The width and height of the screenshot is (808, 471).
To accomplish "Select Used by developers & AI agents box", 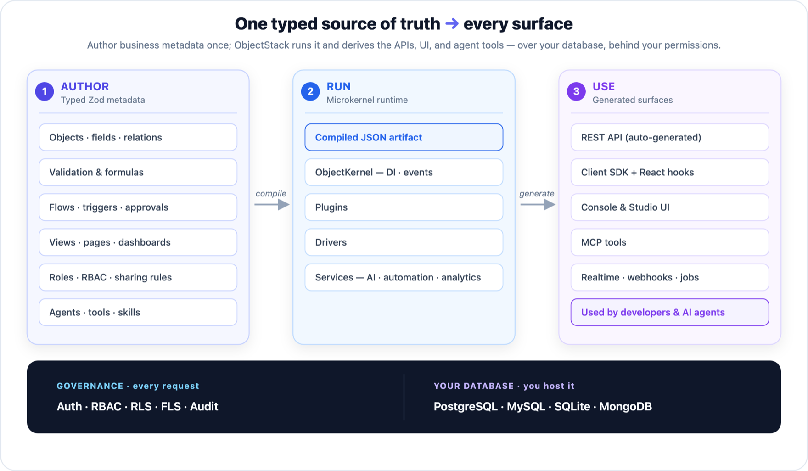I will click(x=670, y=312).
